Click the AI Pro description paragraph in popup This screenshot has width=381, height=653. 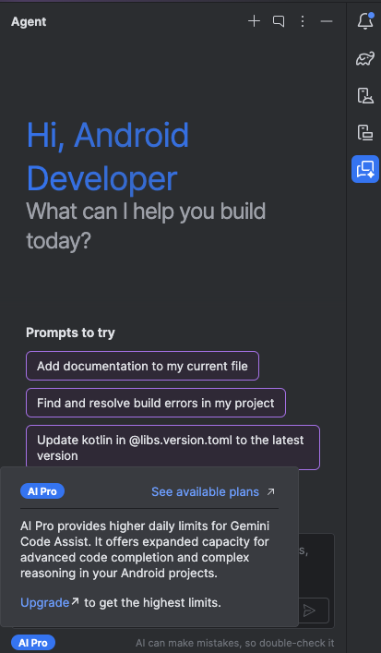coord(145,550)
